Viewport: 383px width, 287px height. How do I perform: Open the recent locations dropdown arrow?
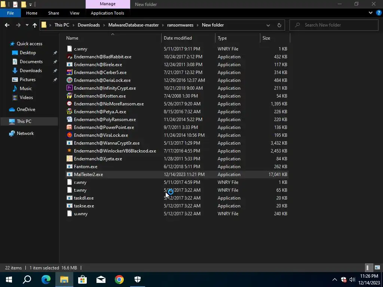point(27,25)
